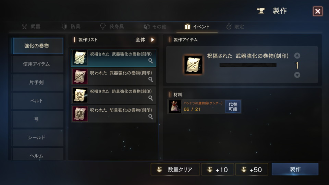Select the cursed armor scroll red icon
The image size is (329, 185).
click(x=80, y=114)
